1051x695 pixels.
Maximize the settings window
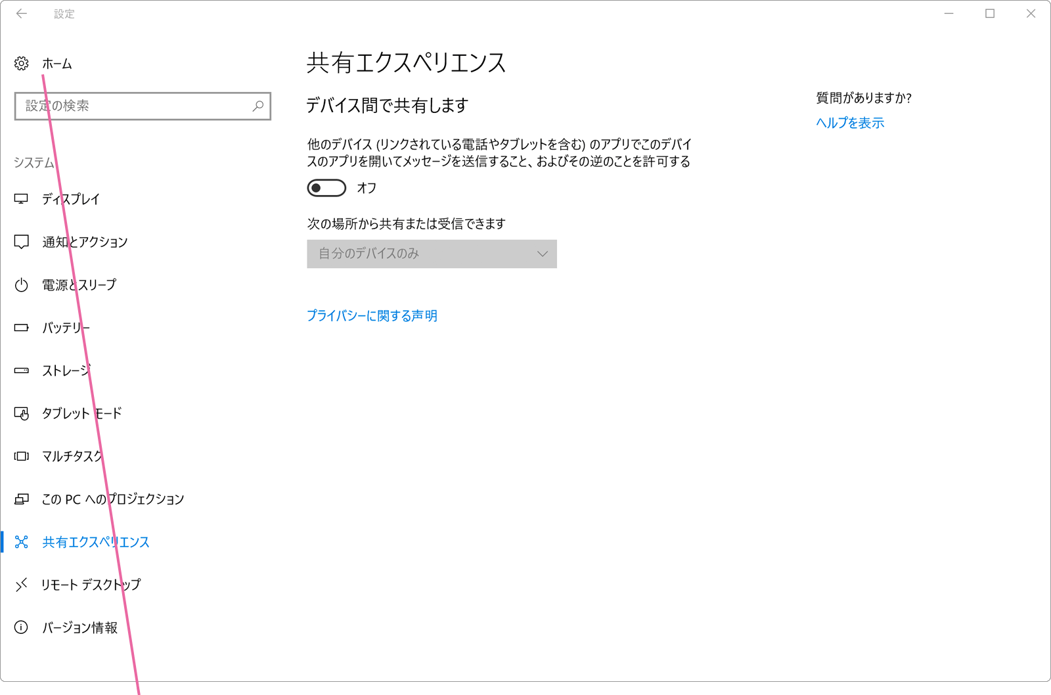tap(990, 14)
